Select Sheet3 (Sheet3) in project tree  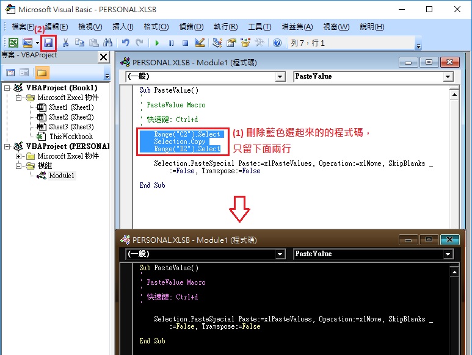click(71, 127)
